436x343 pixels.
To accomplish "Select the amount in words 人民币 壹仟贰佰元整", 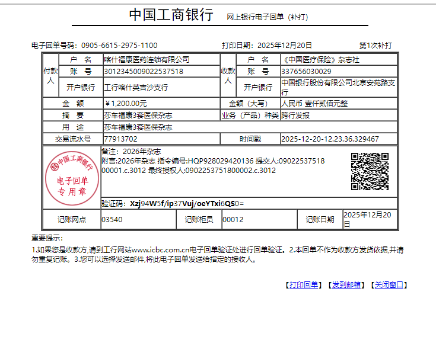I will (x=314, y=103).
